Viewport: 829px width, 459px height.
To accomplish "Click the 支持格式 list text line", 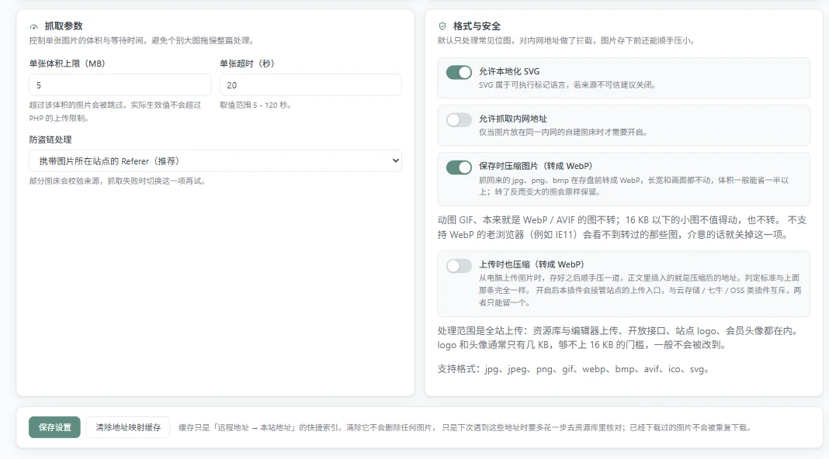I will click(x=573, y=369).
